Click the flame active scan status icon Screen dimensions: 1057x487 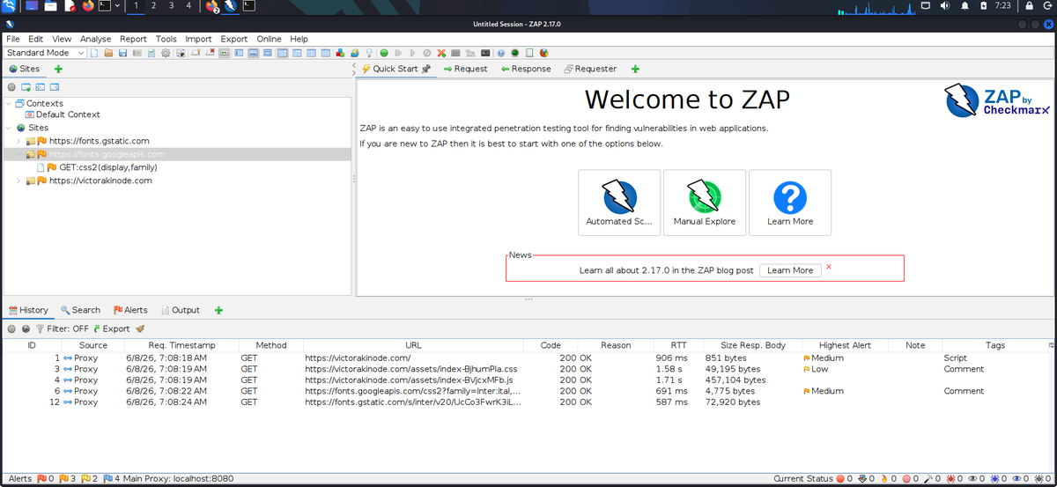884,479
